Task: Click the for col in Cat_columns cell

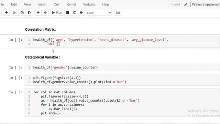Action: [121, 103]
